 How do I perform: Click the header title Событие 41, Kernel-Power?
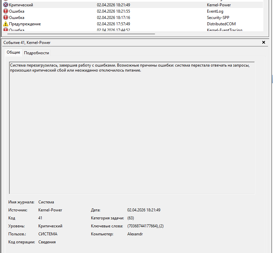click(27, 43)
